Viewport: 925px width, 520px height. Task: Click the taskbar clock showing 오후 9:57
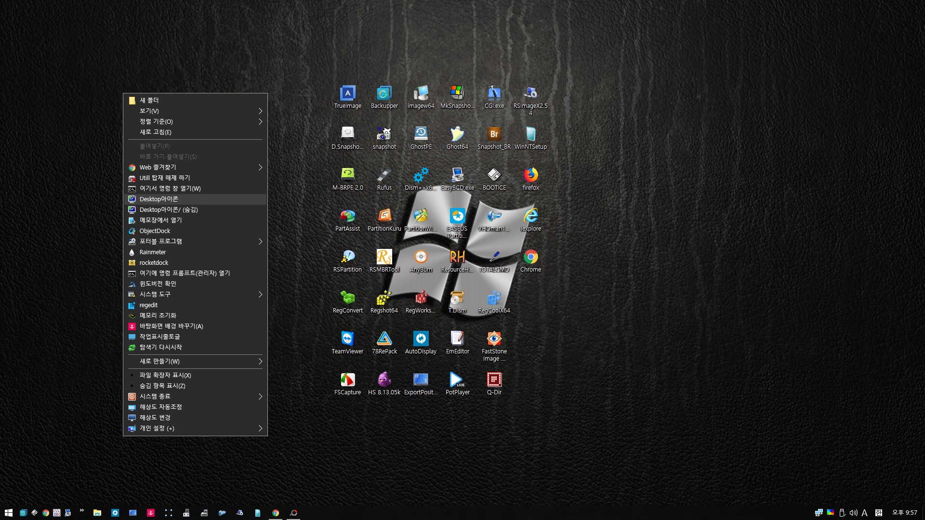904,513
